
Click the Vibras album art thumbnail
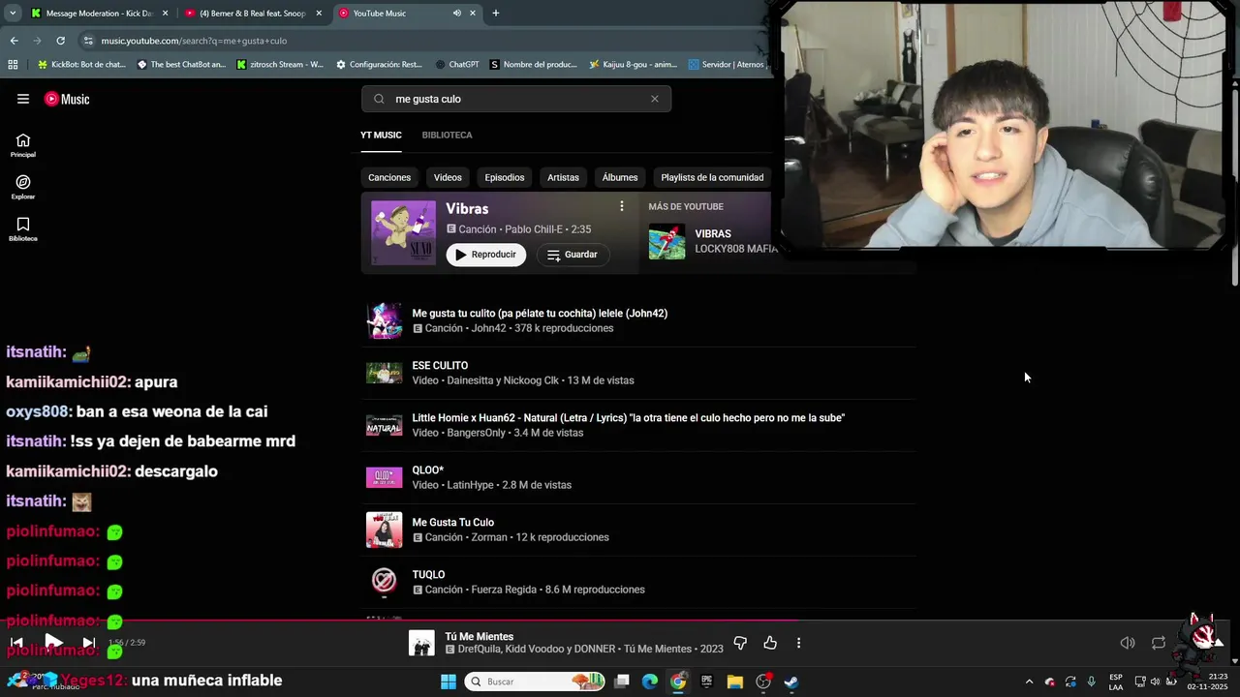click(x=403, y=232)
